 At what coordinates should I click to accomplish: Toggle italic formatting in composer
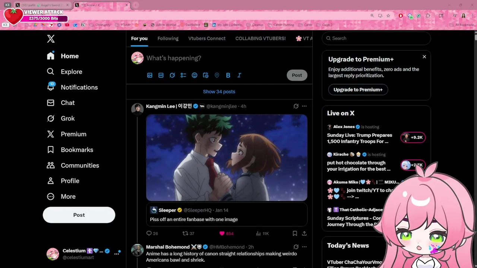point(239,75)
